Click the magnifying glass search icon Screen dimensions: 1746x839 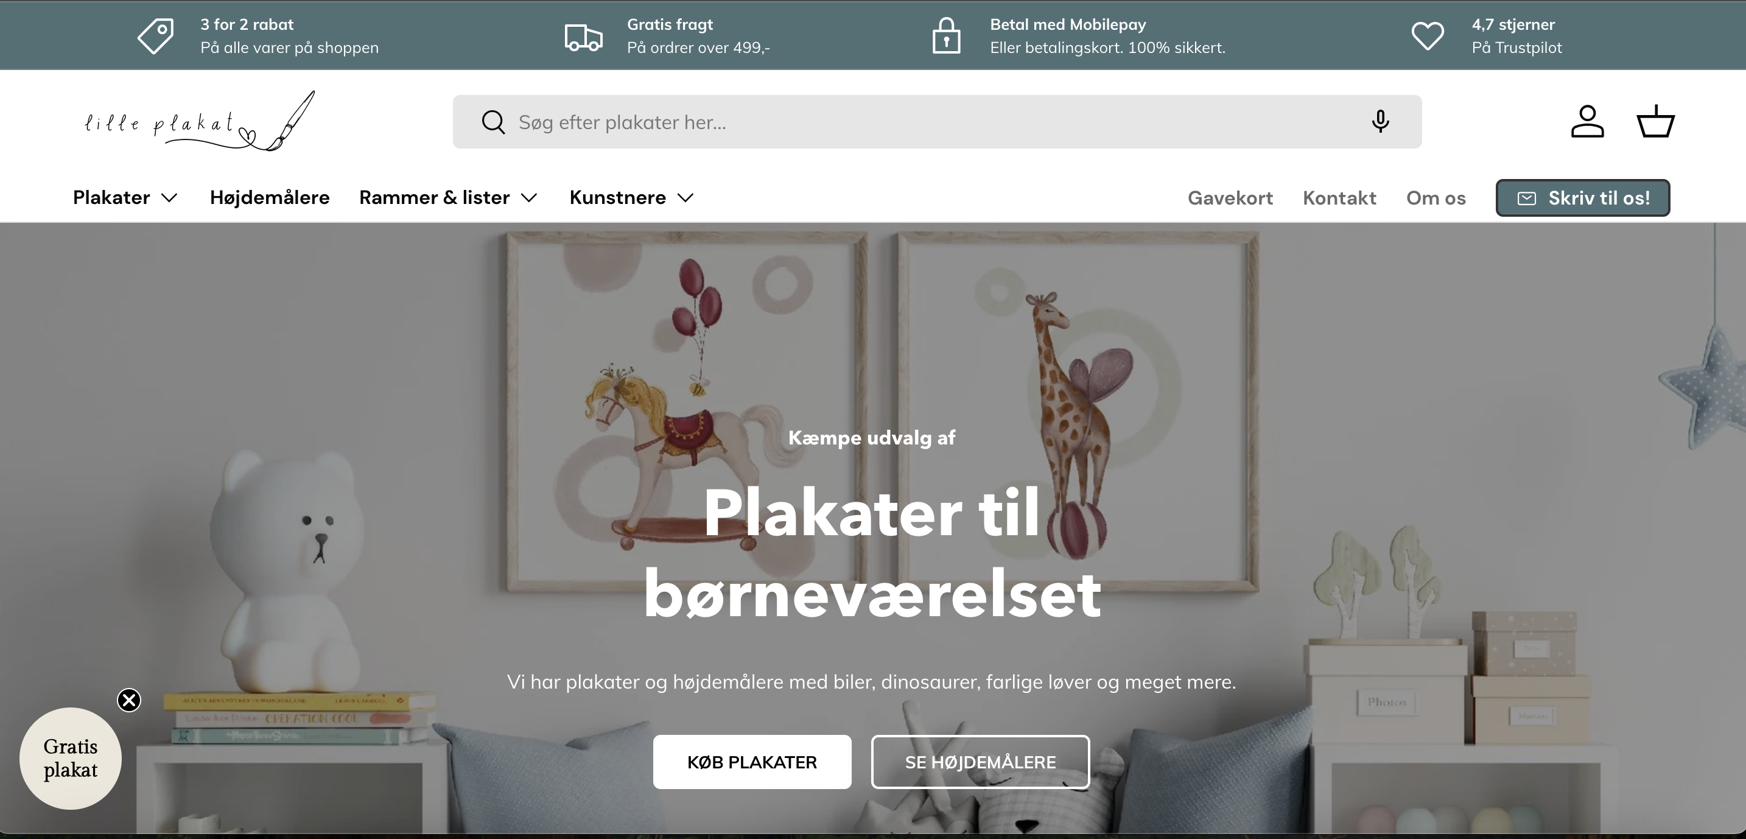[493, 122]
